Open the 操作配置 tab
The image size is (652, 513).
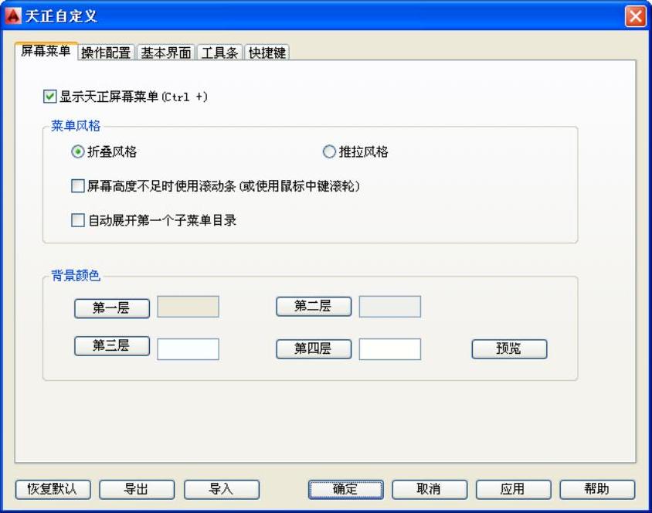coord(106,53)
